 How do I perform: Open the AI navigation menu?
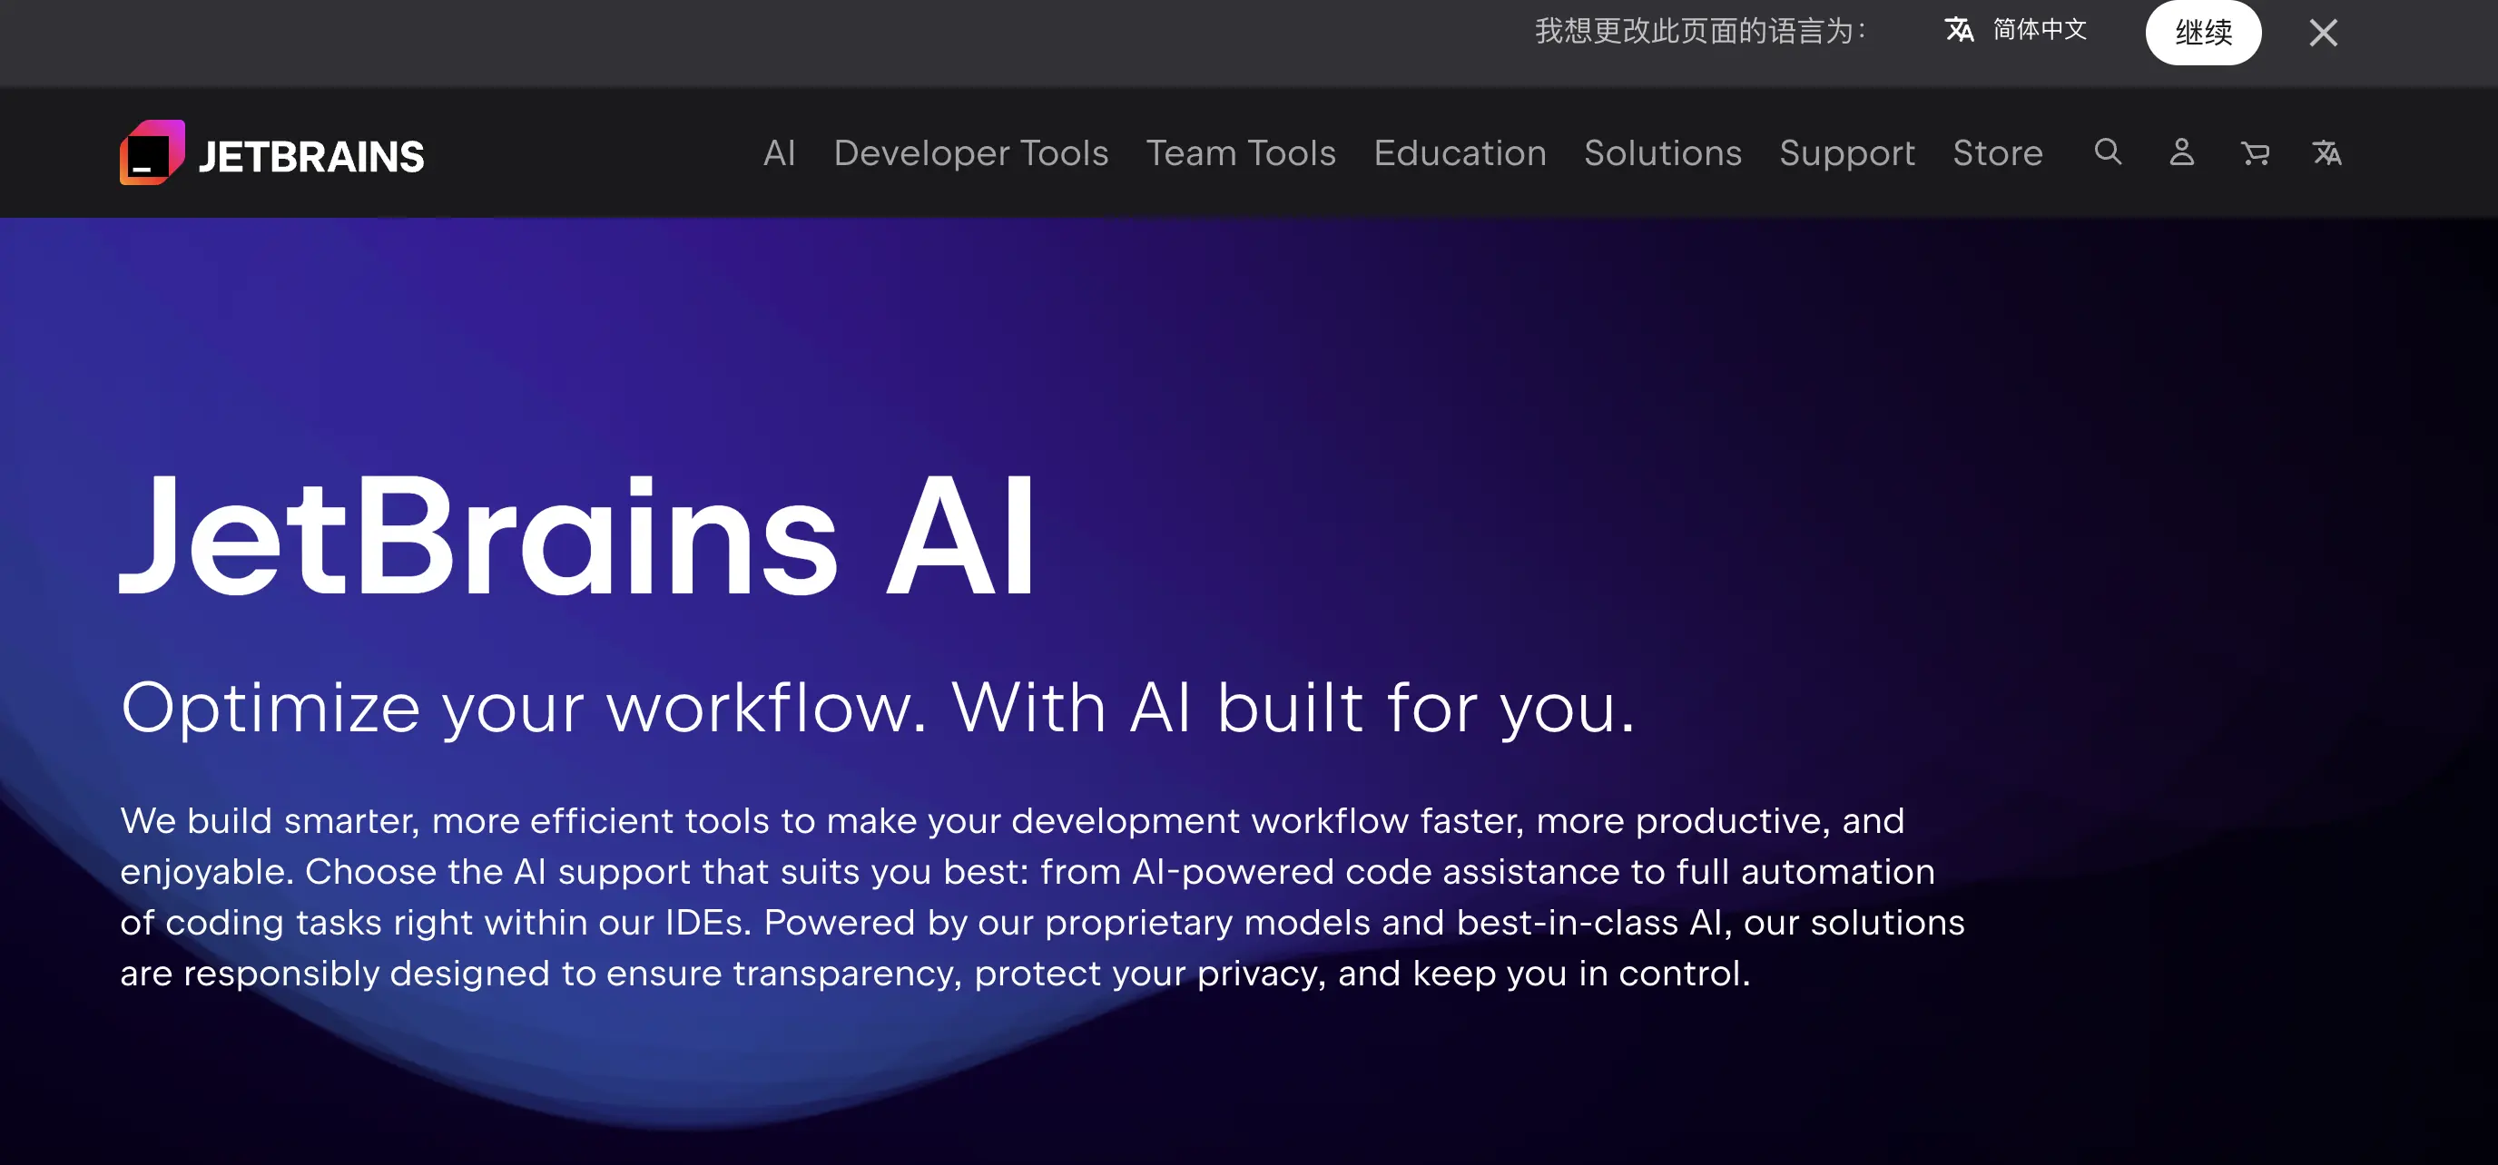point(780,153)
